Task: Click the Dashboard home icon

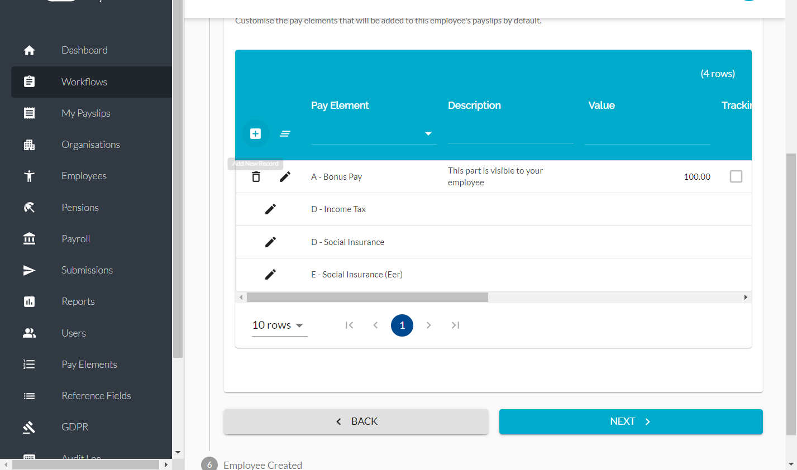Action: pyautogui.click(x=30, y=50)
